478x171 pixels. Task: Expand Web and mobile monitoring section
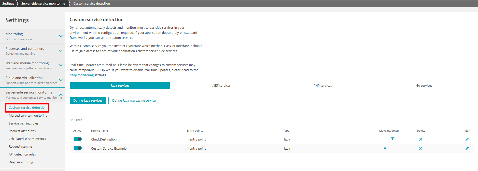[61, 65]
